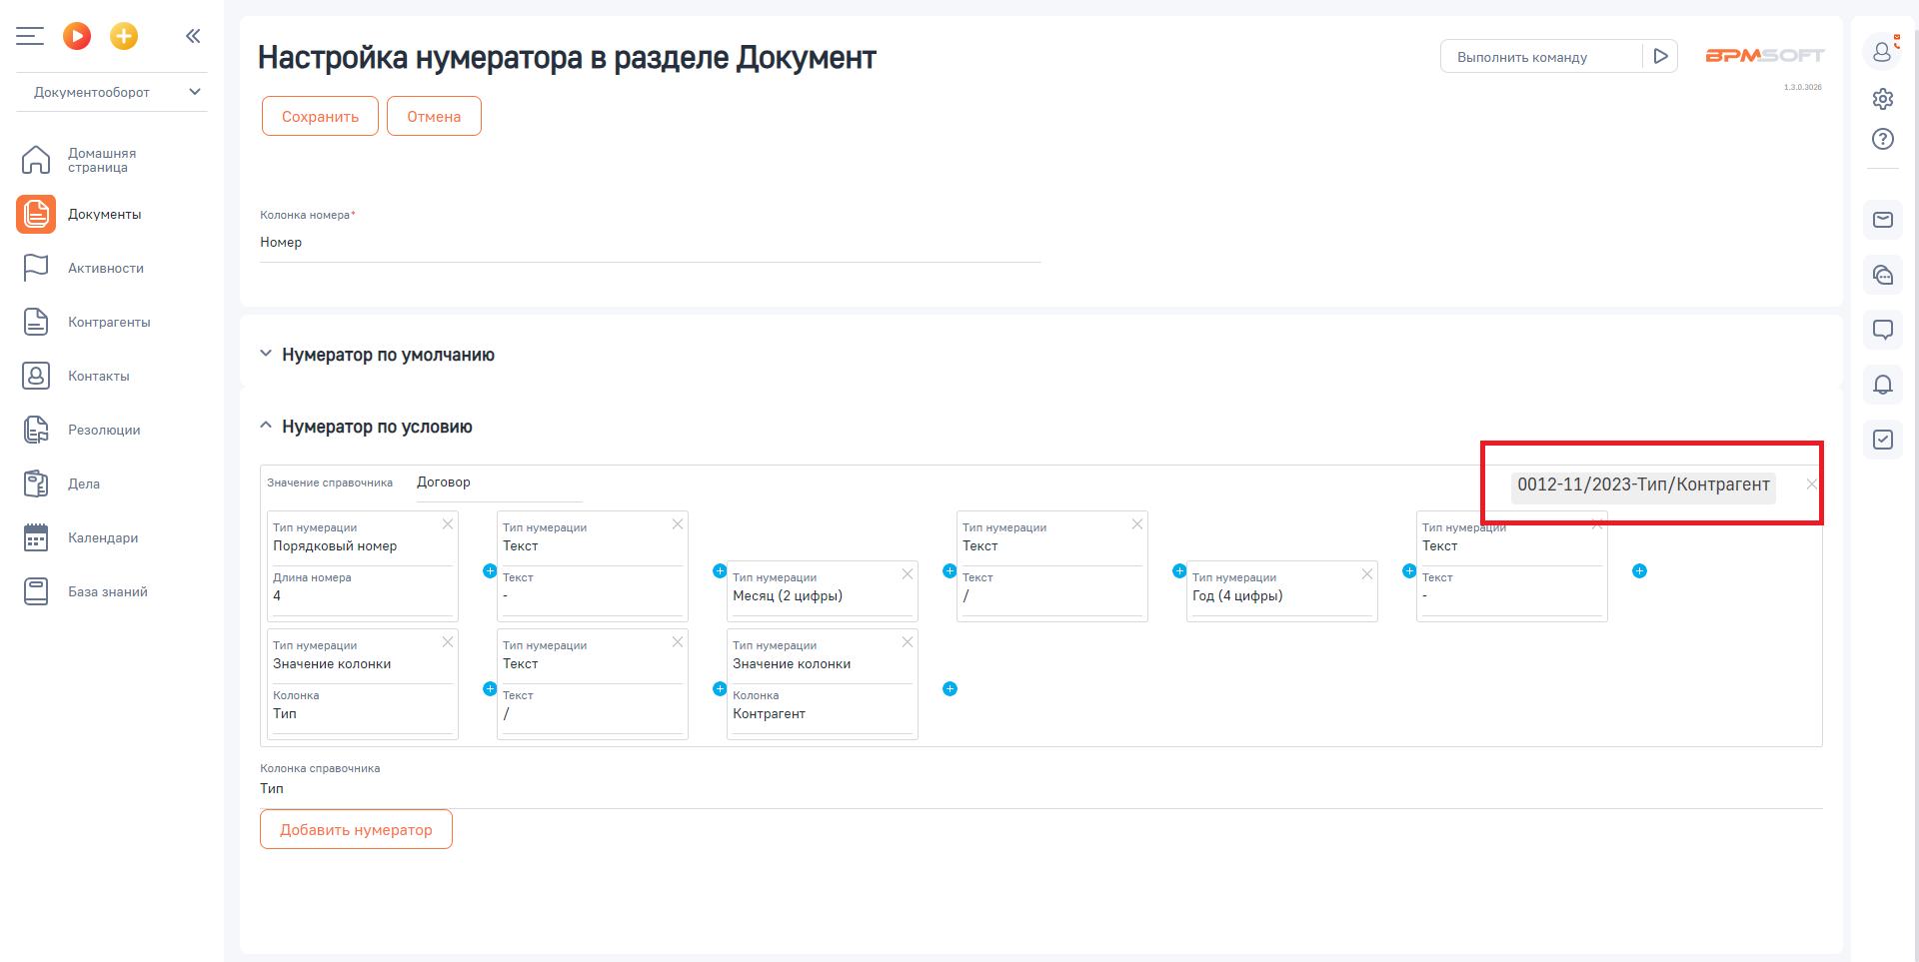
Task: Add block after Порядковый номер with plus
Action: tap(490, 571)
